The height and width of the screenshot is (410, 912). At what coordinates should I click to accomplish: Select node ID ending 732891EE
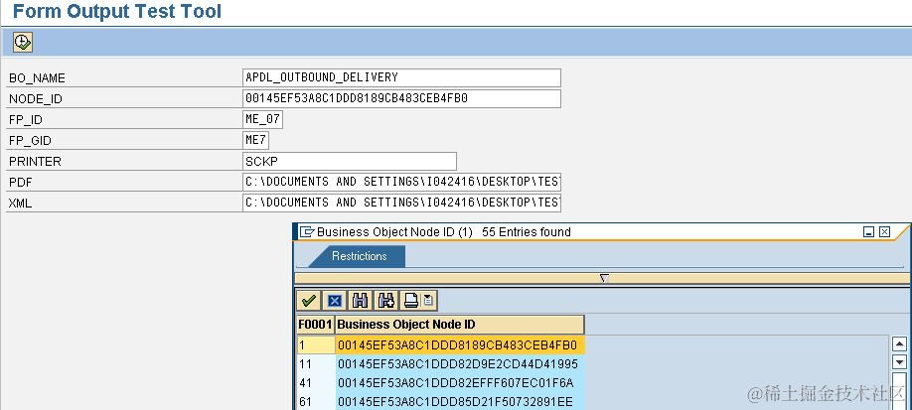[460, 402]
